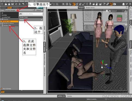Open the Content Library side tab

pos(44,72)
